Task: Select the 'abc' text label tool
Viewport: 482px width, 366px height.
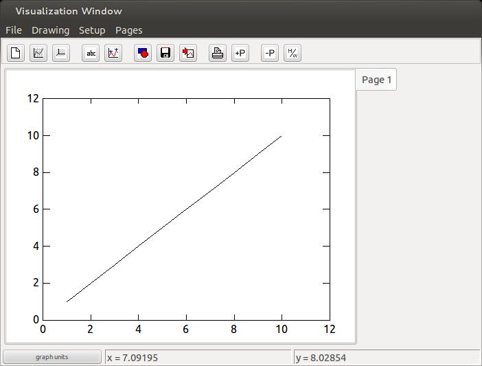Action: (91, 53)
